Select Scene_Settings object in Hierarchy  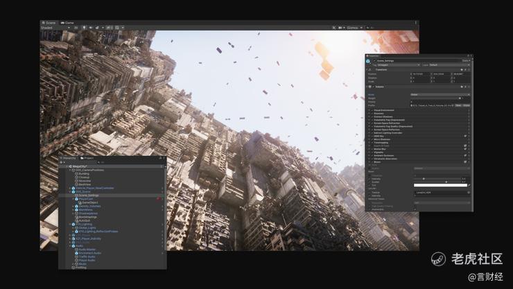(x=88, y=195)
